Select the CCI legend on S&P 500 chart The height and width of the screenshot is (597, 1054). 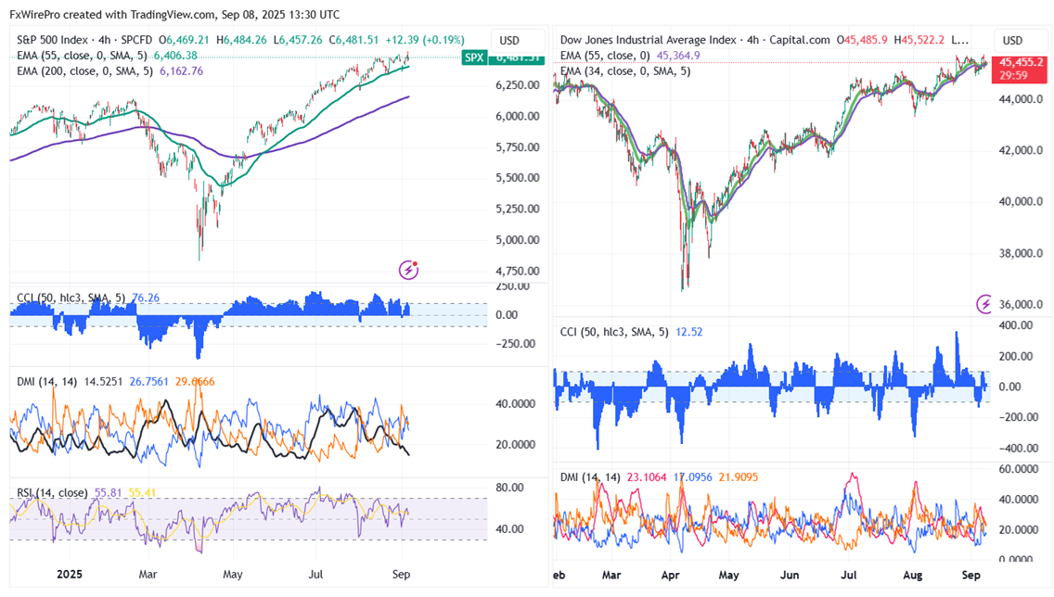point(71,298)
